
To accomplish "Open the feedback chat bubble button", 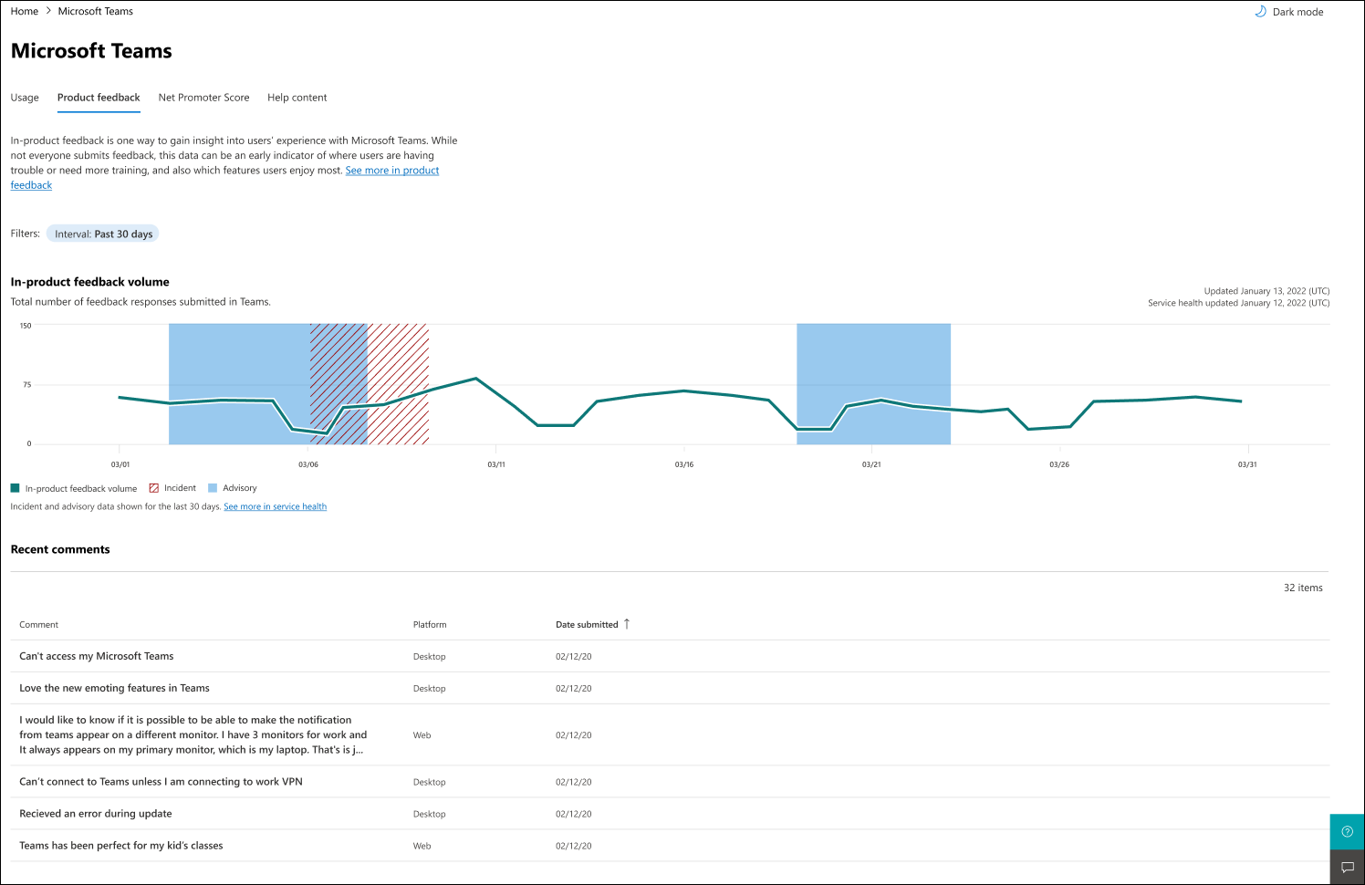I will [x=1347, y=867].
